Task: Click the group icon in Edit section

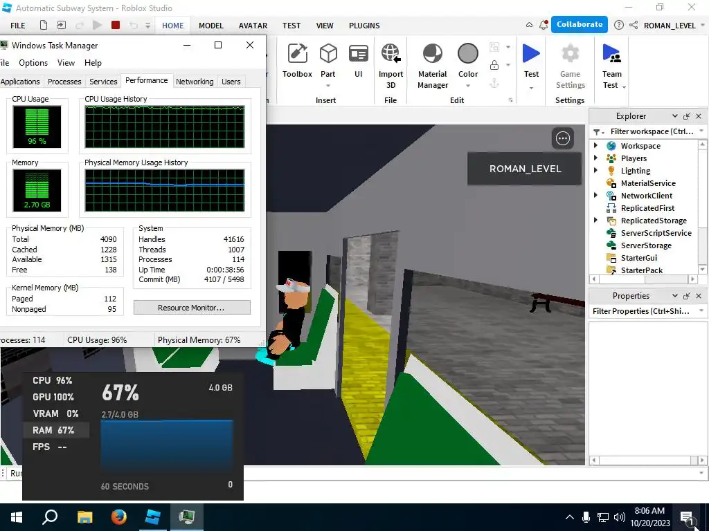Action: (494, 47)
